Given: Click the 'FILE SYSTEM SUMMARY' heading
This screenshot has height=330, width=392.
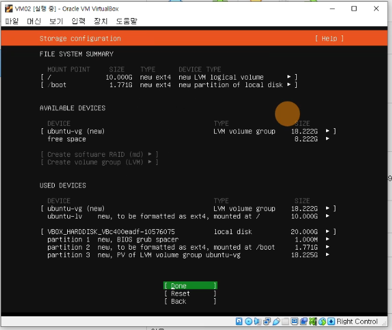Looking at the screenshot, I should click(77, 54).
